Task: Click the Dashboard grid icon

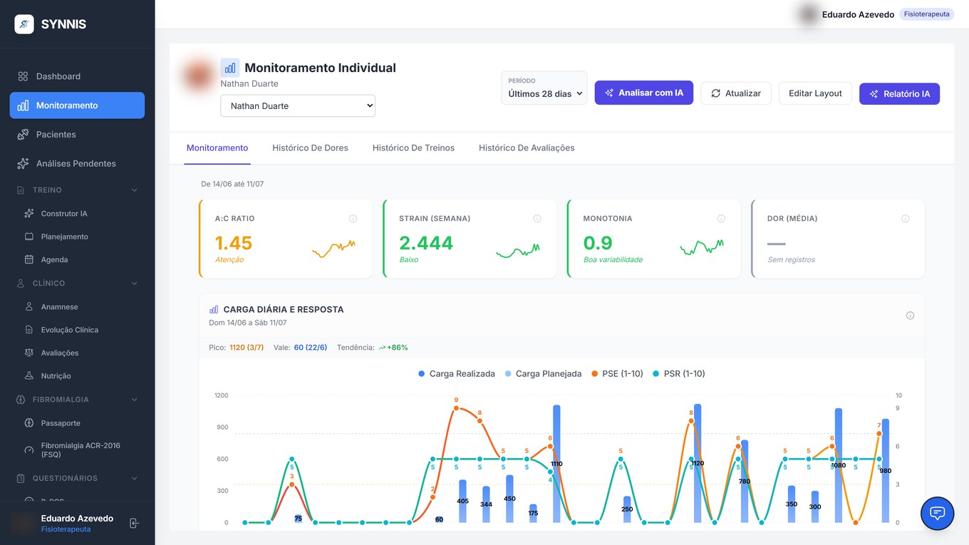Action: 23,76
